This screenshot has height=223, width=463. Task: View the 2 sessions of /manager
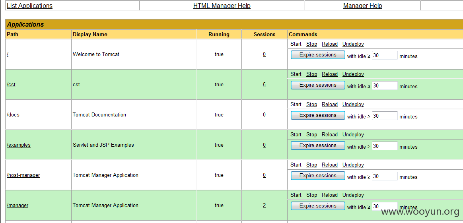point(264,205)
